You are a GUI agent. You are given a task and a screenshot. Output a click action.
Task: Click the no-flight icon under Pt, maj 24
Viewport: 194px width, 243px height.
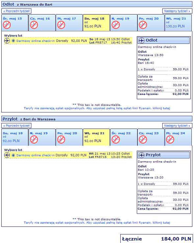pos(170,139)
